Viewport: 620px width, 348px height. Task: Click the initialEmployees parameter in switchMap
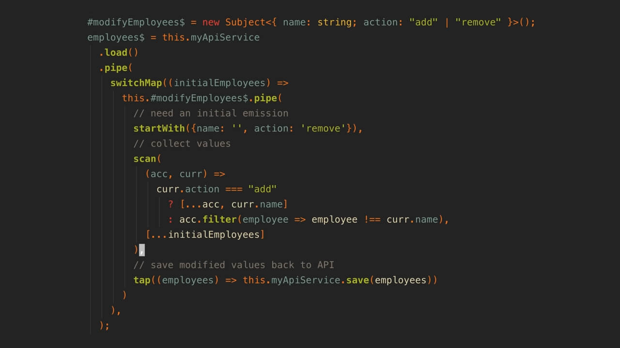(219, 83)
